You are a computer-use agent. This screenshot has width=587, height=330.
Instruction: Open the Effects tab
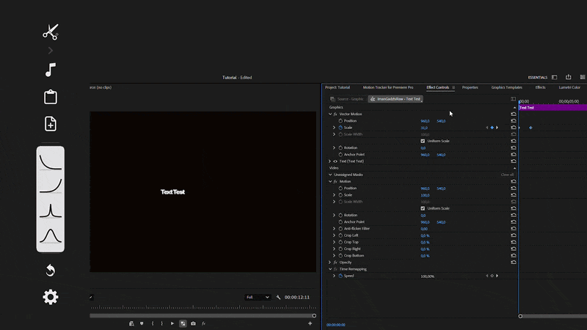click(x=540, y=87)
